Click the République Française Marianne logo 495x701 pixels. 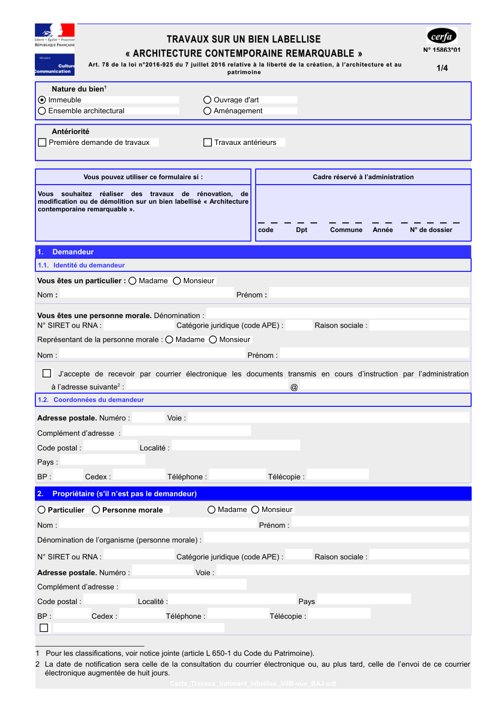point(55,35)
